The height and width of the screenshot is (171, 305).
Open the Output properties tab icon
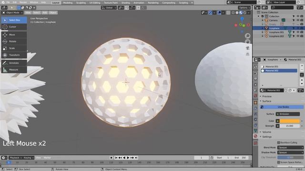click(x=255, y=79)
